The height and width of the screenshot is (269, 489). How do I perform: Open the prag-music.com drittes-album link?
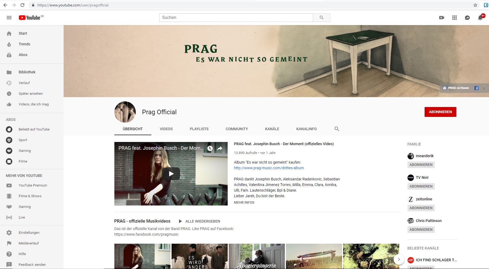click(x=269, y=168)
